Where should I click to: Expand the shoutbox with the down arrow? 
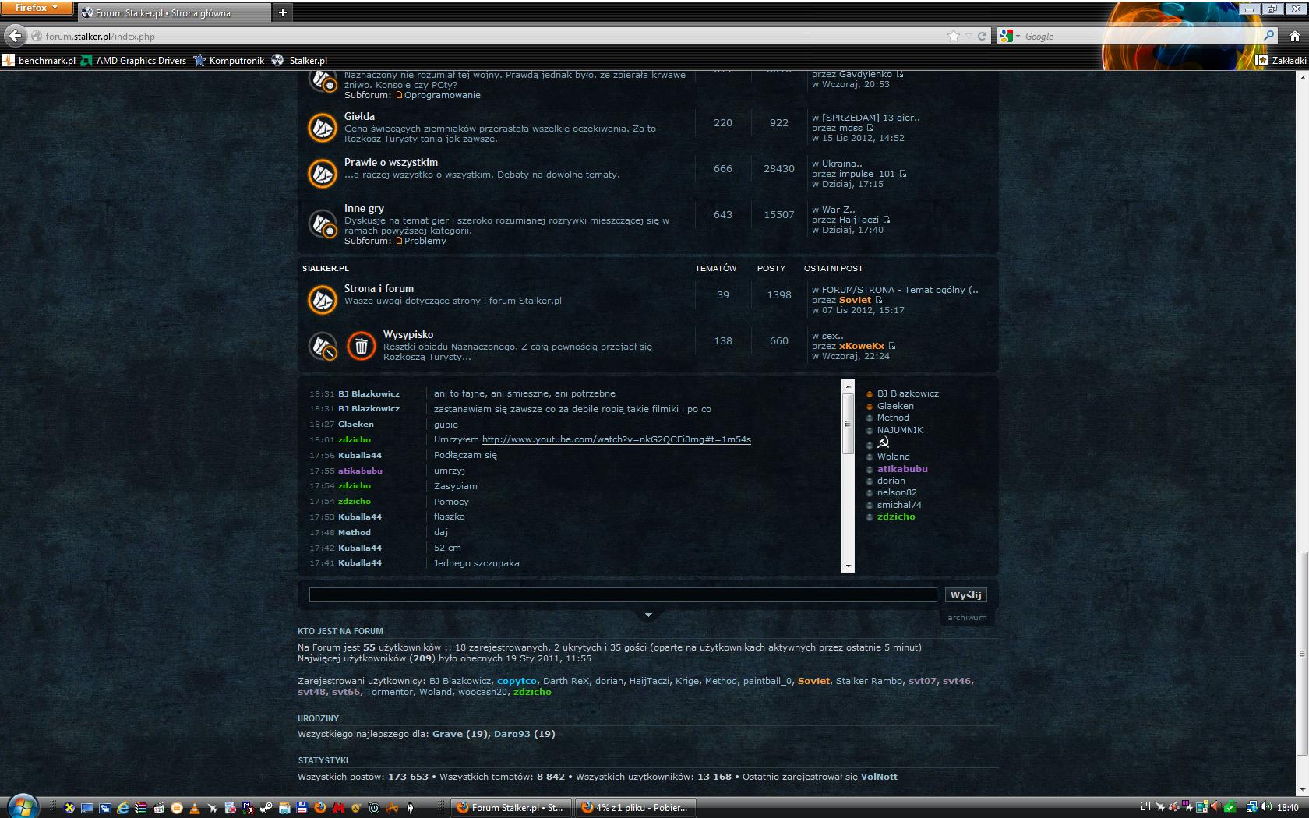click(x=648, y=615)
